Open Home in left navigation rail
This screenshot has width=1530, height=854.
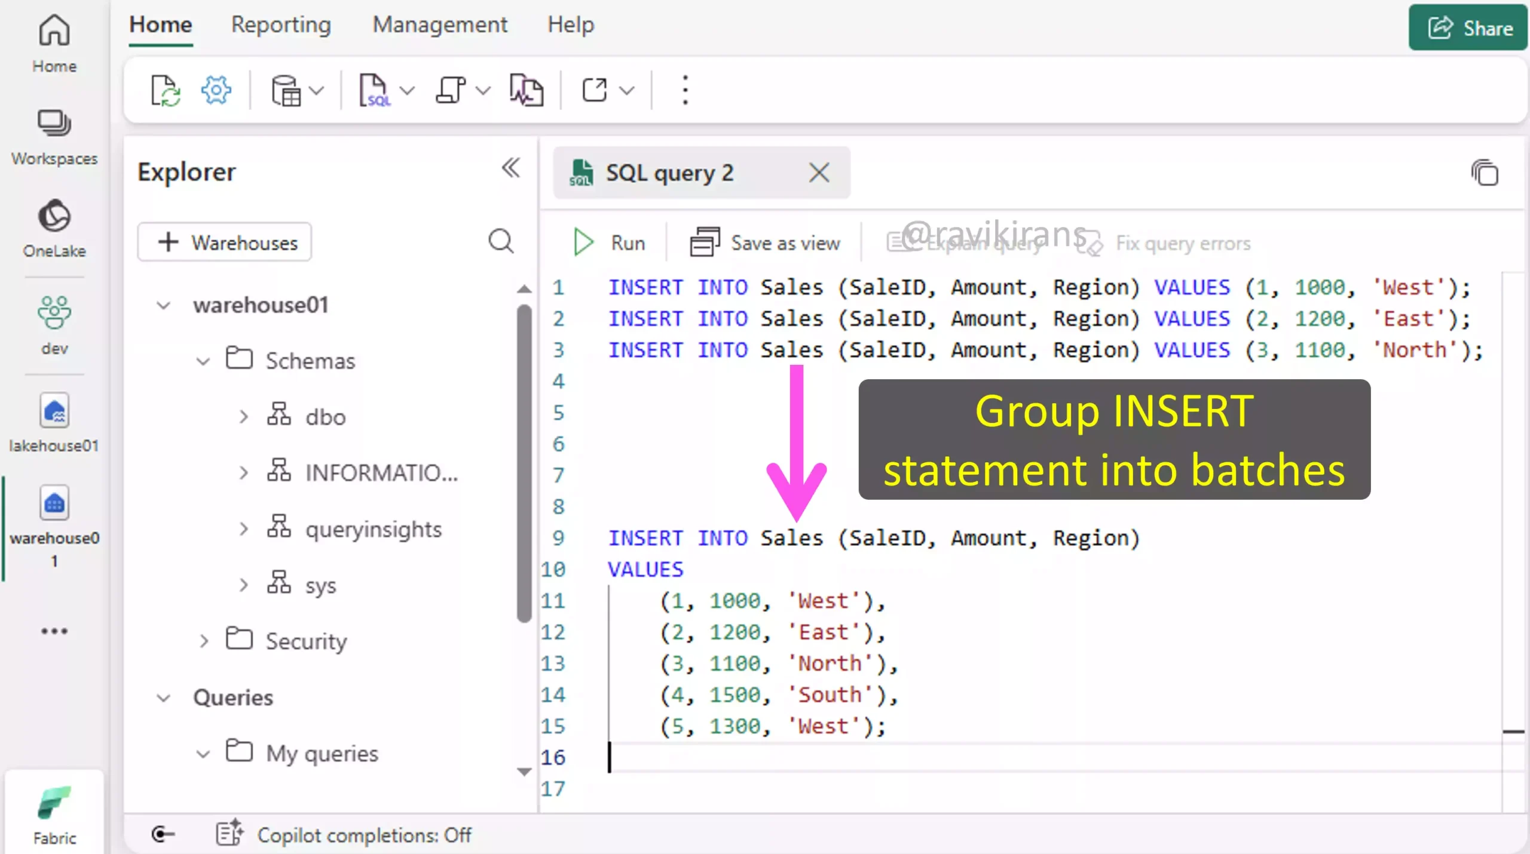click(x=54, y=43)
